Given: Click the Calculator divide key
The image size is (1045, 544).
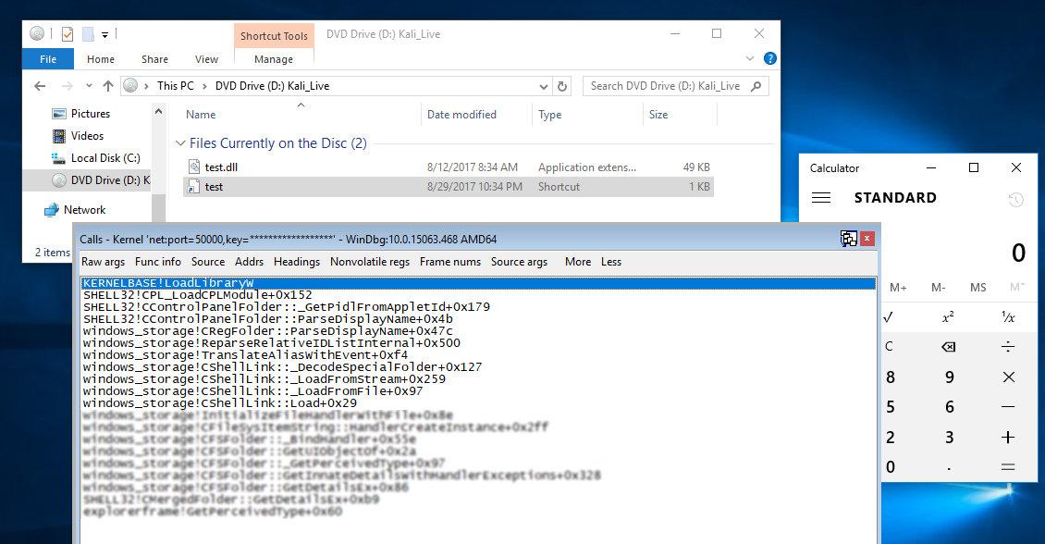Looking at the screenshot, I should point(1008,347).
